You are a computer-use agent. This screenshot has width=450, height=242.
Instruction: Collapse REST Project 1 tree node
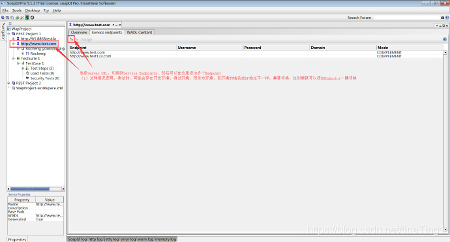[x=8, y=33]
